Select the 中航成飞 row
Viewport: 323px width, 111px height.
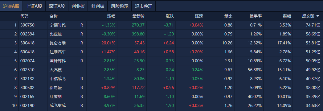[x=162, y=79]
